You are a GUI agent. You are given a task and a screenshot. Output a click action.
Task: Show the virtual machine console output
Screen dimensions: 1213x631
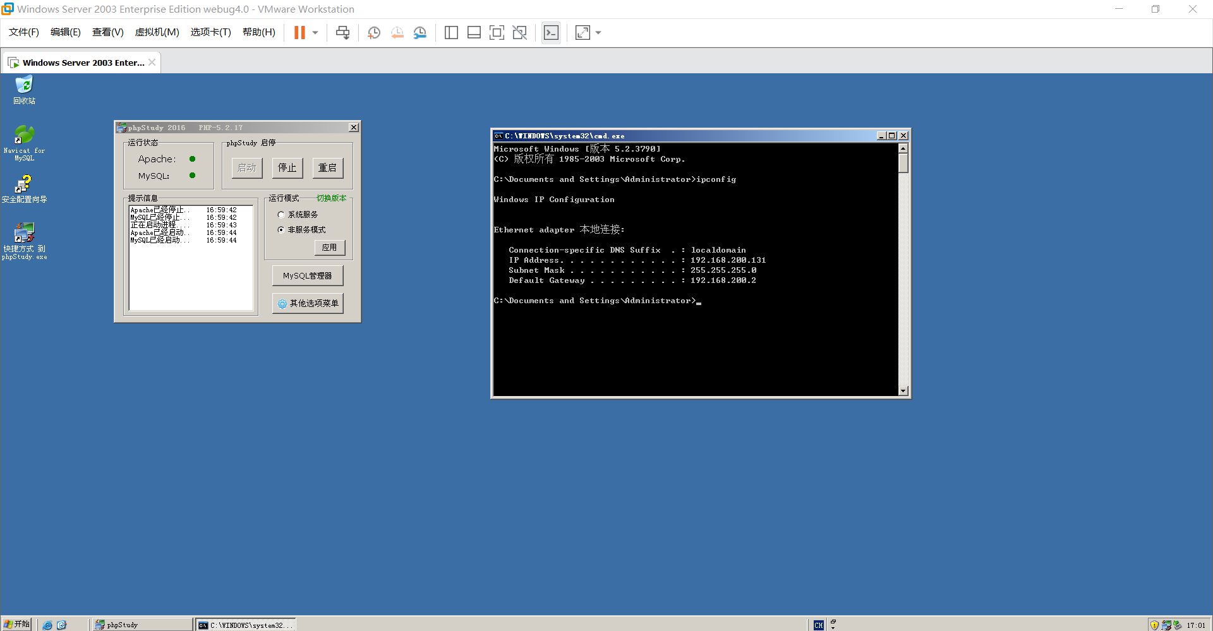(551, 32)
